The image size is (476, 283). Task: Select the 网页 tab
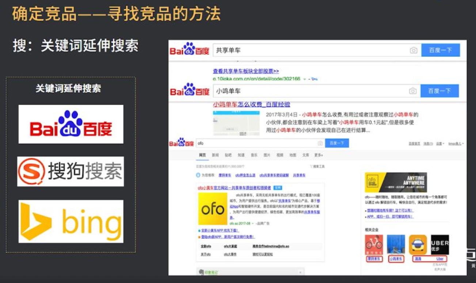pyautogui.click(x=202, y=155)
